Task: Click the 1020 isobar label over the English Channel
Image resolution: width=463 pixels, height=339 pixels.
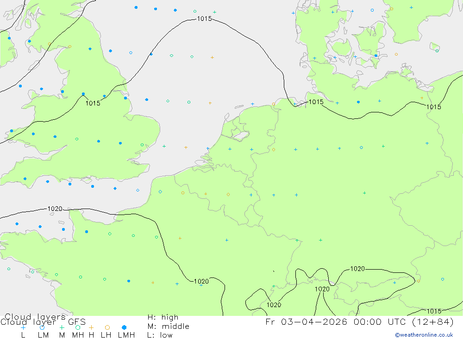Action: tap(55, 209)
